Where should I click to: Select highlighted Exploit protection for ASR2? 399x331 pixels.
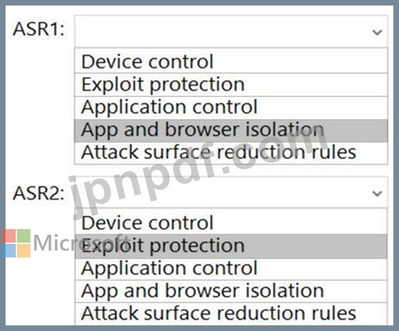pyautogui.click(x=231, y=246)
